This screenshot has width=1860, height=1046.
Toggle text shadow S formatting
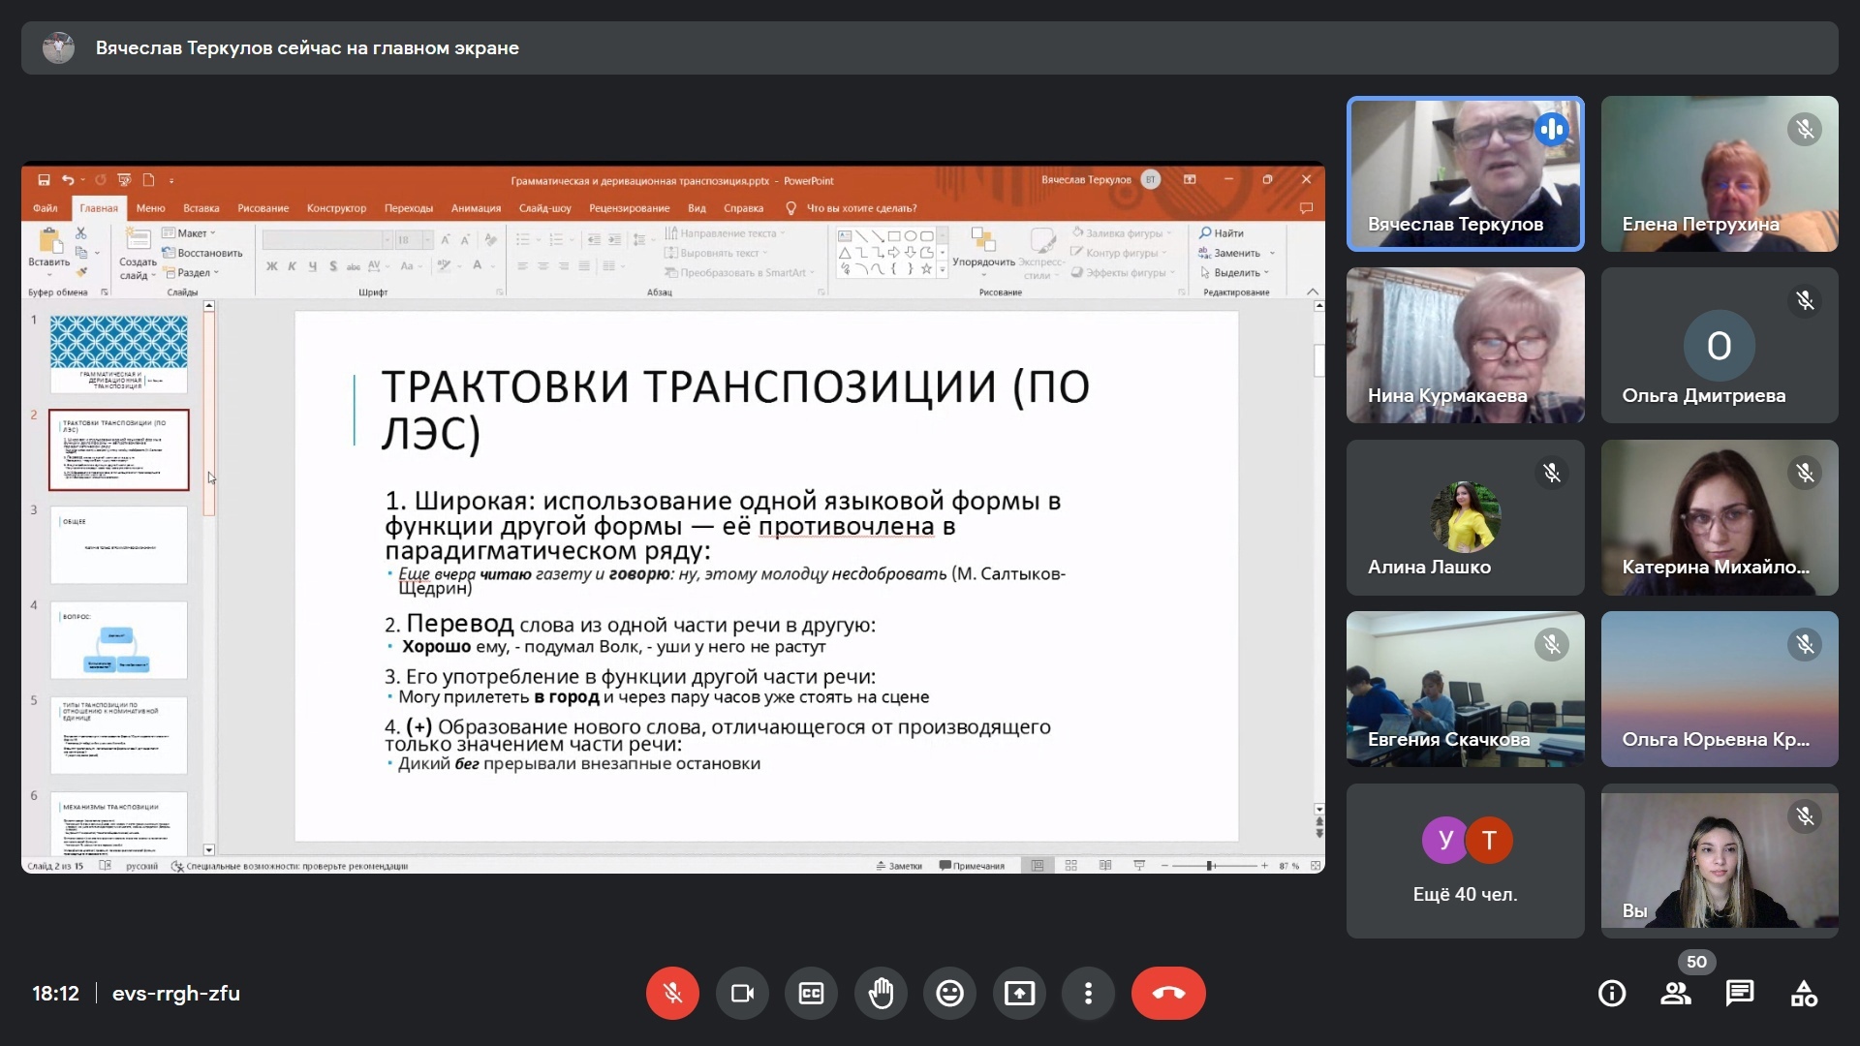(333, 266)
